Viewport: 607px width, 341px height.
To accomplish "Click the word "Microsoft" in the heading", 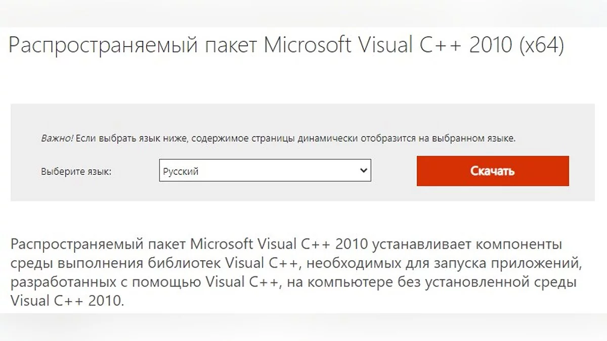I will [x=307, y=45].
